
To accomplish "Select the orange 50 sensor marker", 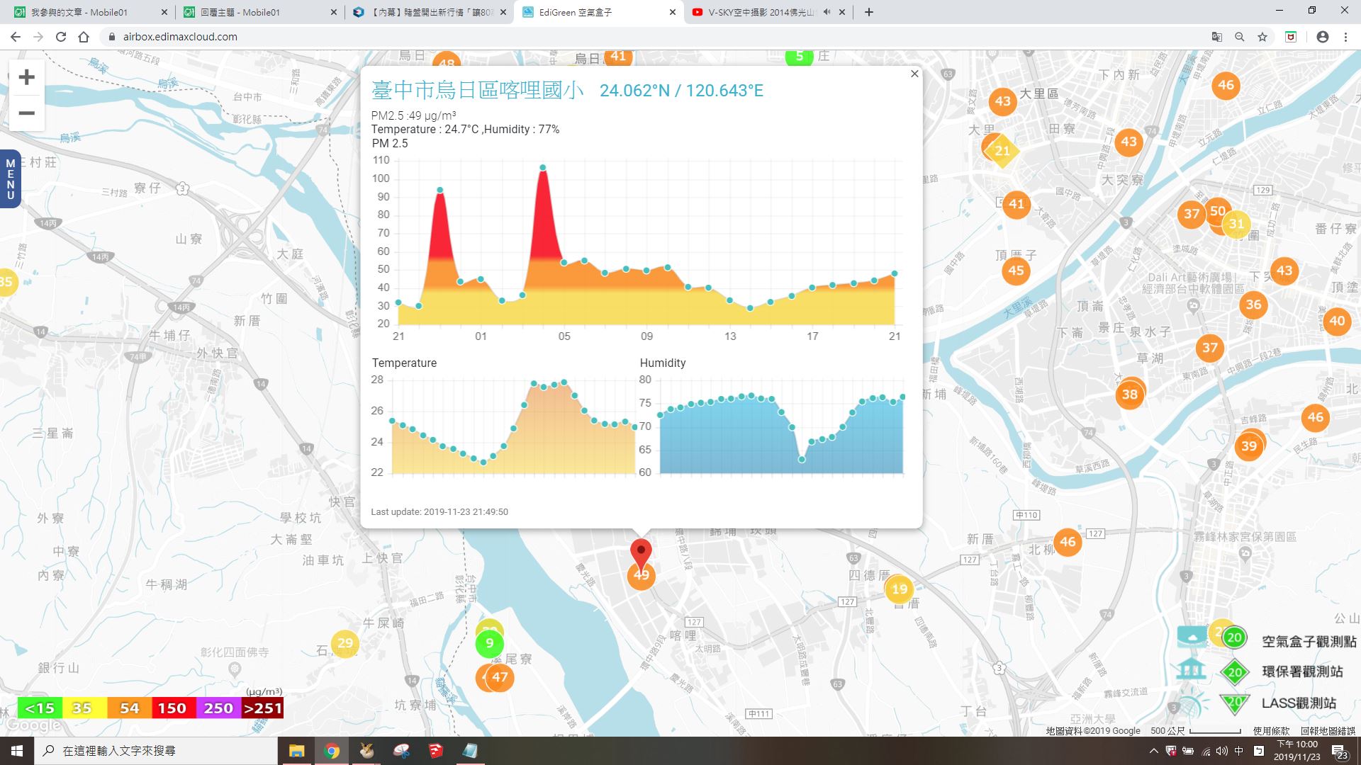I will tap(1218, 210).
